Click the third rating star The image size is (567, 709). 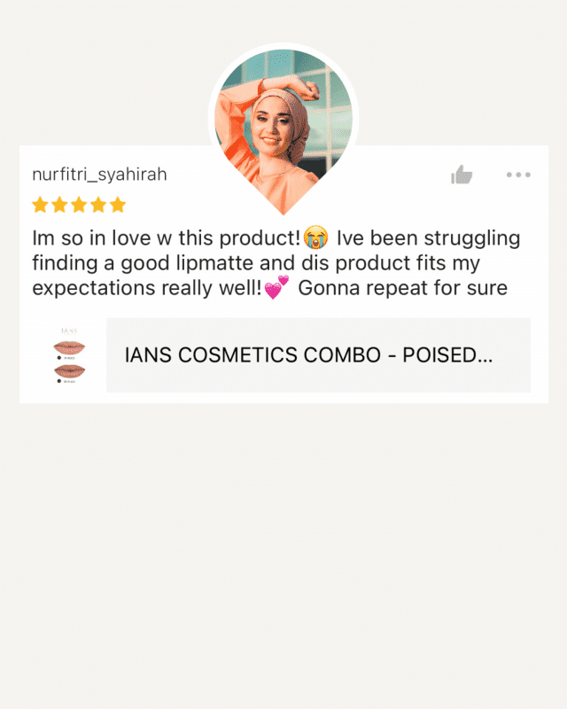click(x=79, y=205)
